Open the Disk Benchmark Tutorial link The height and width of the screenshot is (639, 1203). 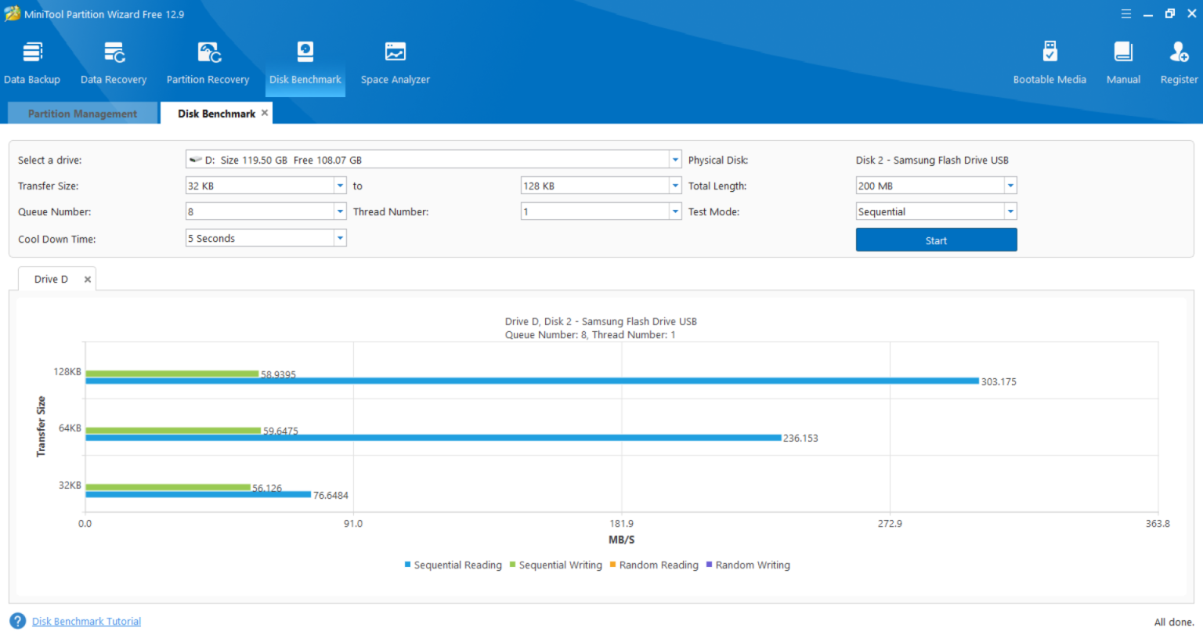[x=86, y=622]
